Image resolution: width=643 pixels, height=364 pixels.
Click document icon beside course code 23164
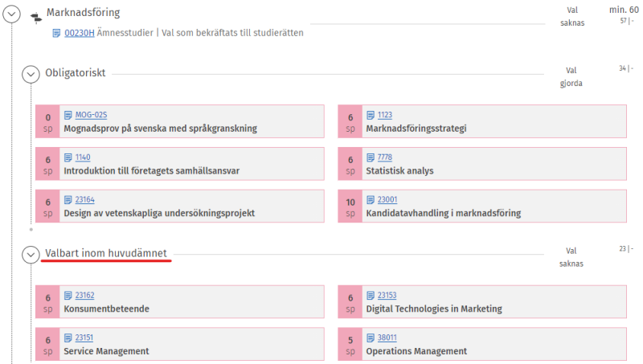(x=68, y=199)
